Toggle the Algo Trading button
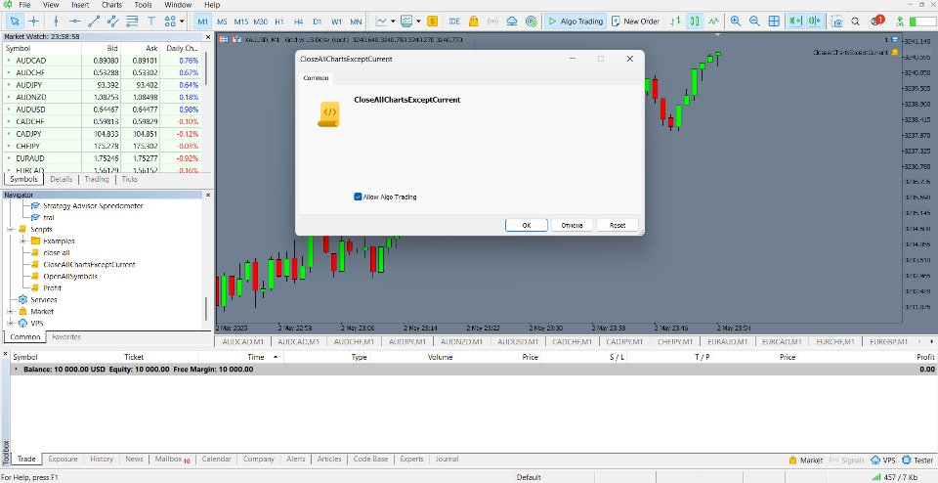The image size is (938, 483). point(576,21)
